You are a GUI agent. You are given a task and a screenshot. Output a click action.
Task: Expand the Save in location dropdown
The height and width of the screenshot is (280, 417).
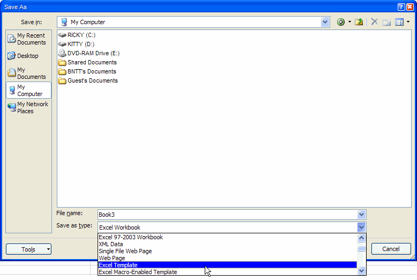pos(325,22)
